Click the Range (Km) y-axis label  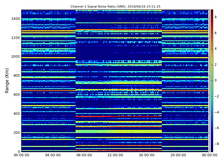(7, 81)
